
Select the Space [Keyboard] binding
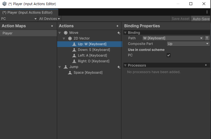(88, 73)
